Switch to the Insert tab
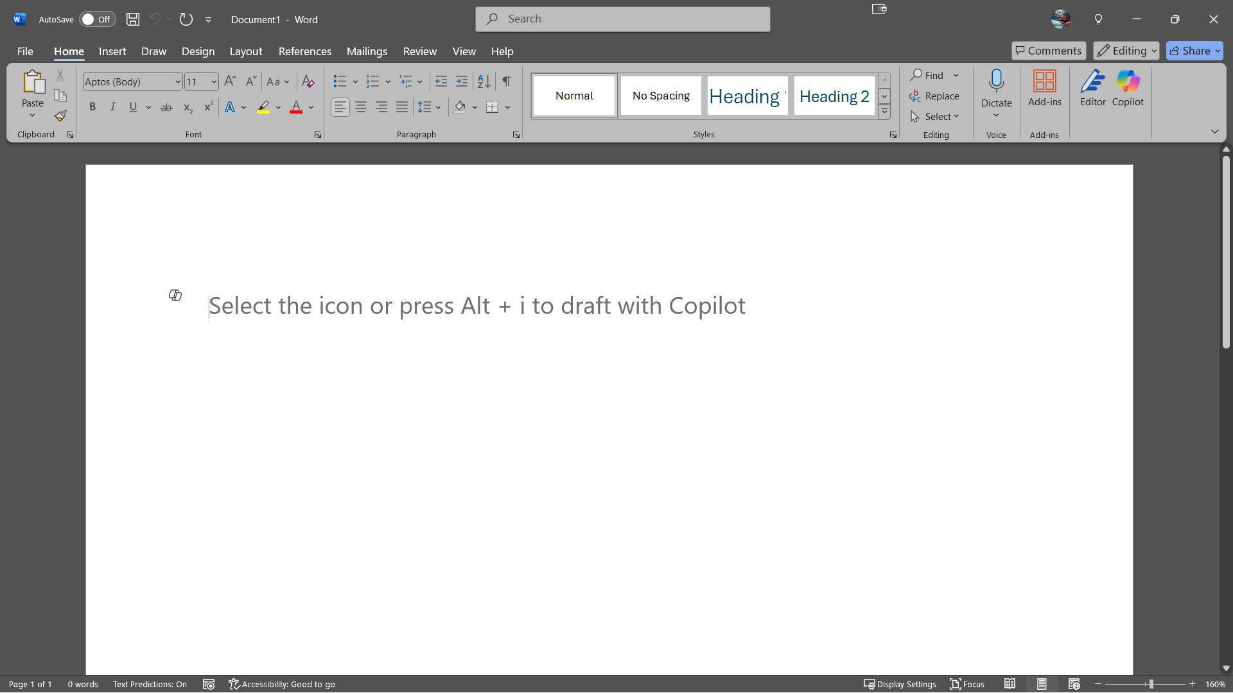This screenshot has width=1233, height=693. pyautogui.click(x=112, y=51)
